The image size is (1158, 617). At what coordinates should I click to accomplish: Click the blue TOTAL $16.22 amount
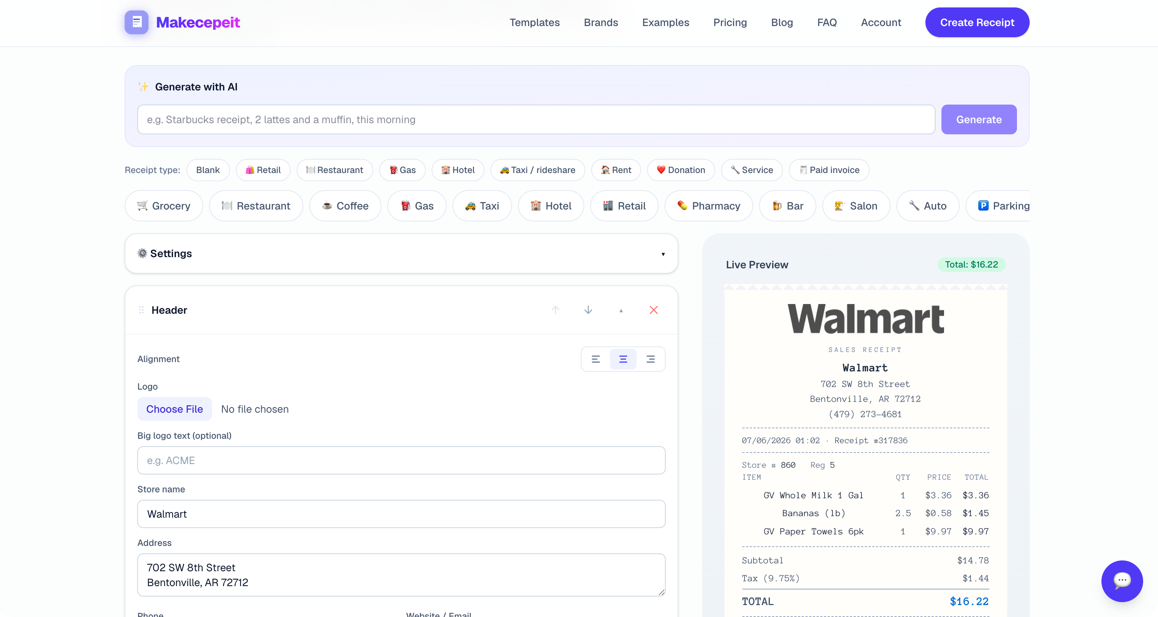969,601
